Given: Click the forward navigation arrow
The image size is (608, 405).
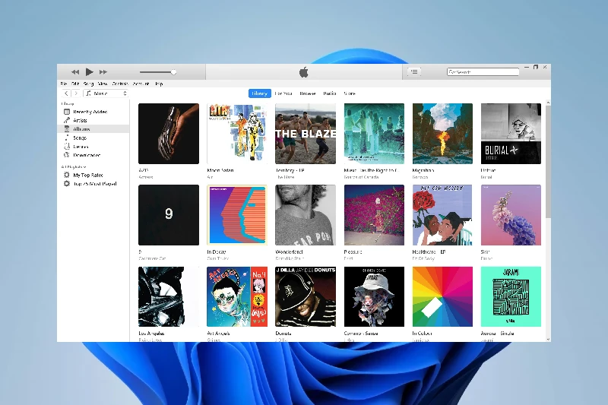Looking at the screenshot, I should (x=74, y=93).
